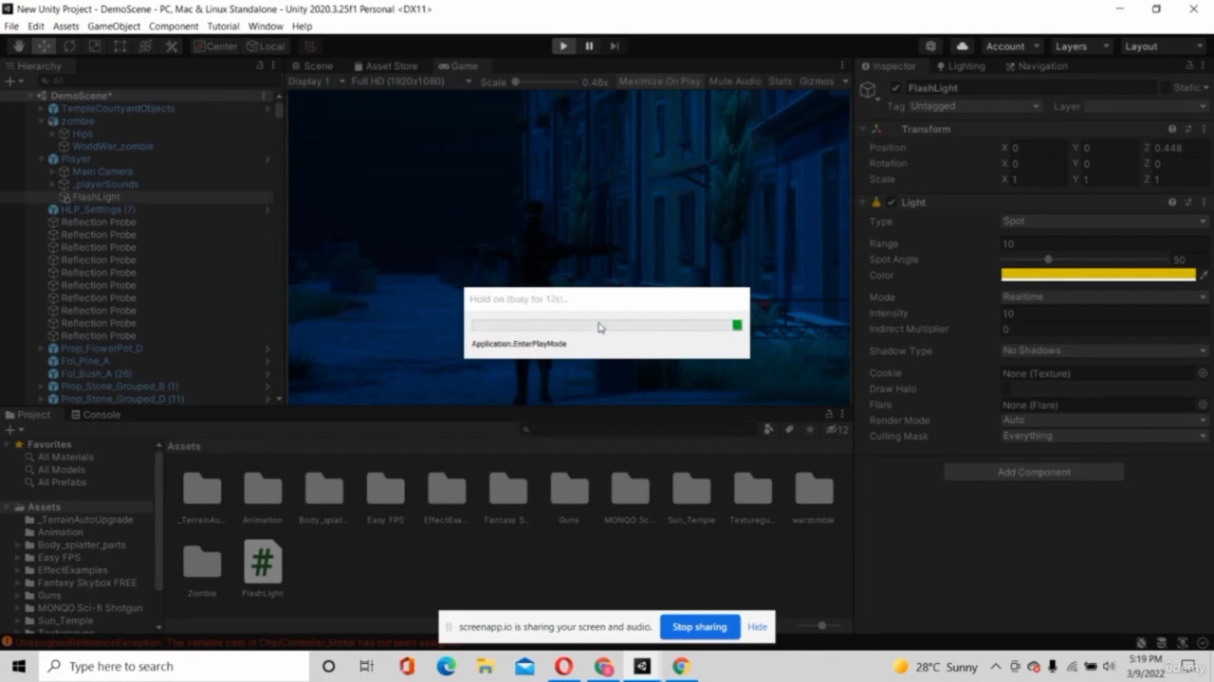Open the GameObject menu
1214x682 pixels.
tap(114, 27)
